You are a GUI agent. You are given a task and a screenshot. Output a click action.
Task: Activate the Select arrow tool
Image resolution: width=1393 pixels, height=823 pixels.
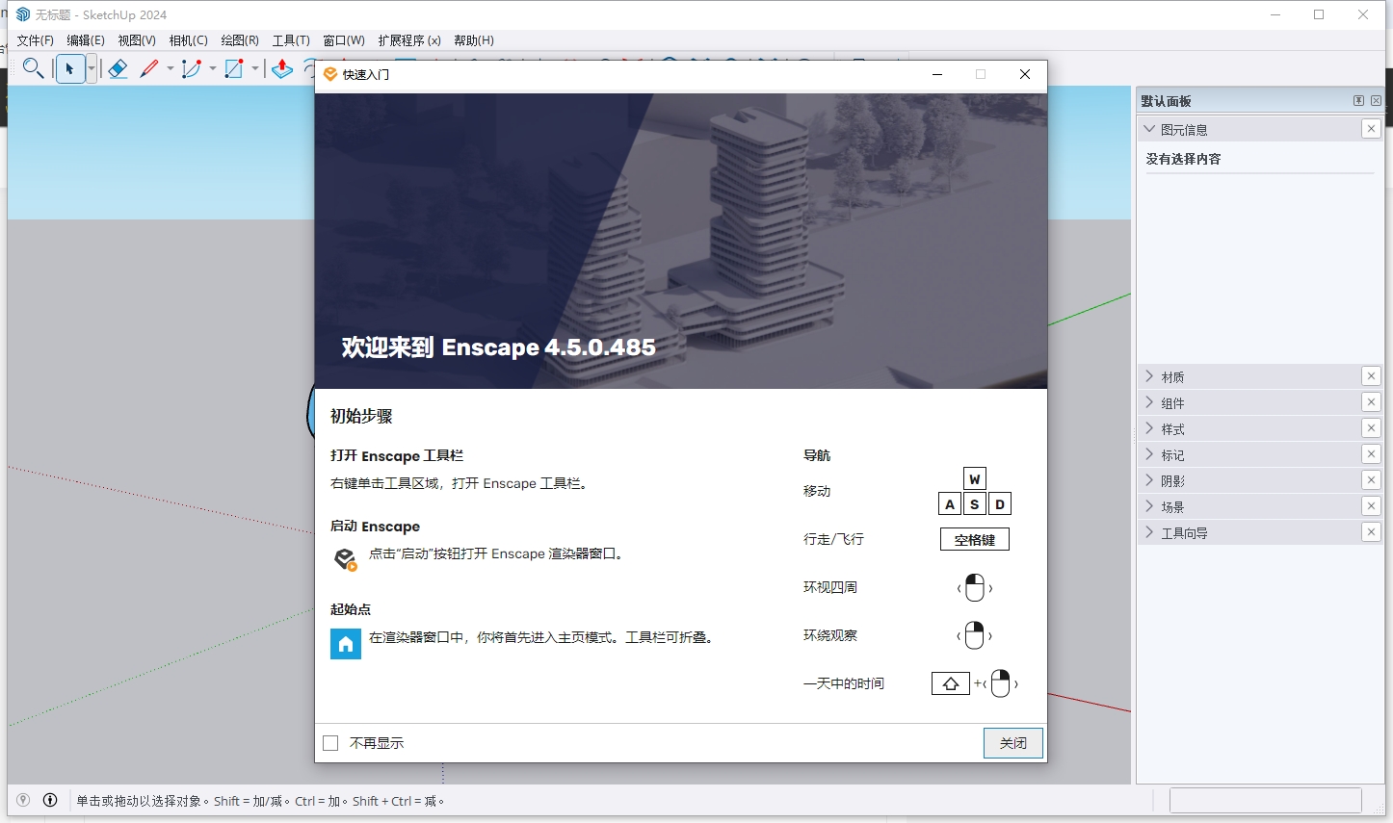tap(70, 68)
